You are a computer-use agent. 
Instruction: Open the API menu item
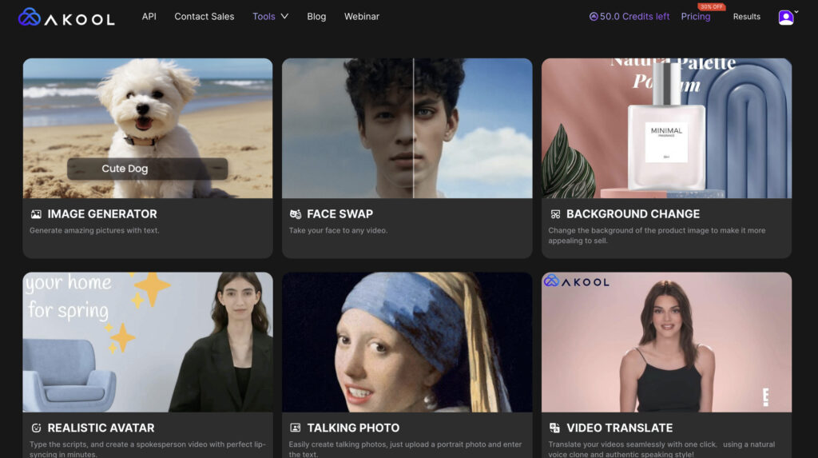point(149,17)
